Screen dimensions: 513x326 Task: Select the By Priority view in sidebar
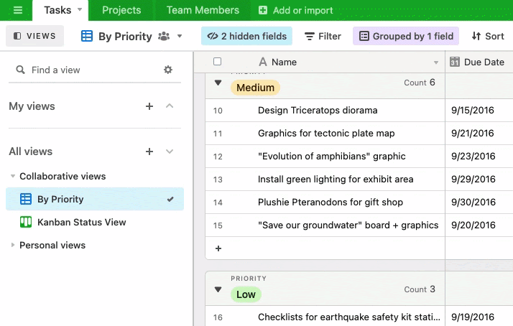95,199
